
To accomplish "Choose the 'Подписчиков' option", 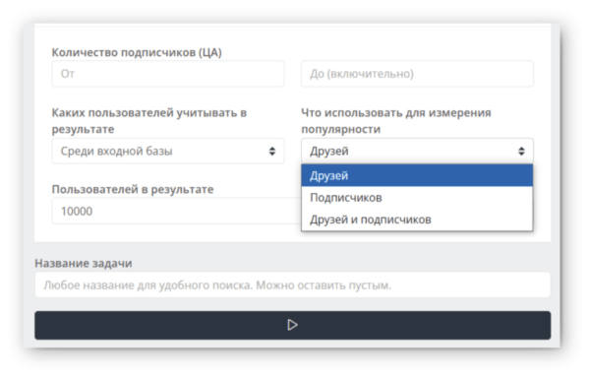I will point(417,197).
